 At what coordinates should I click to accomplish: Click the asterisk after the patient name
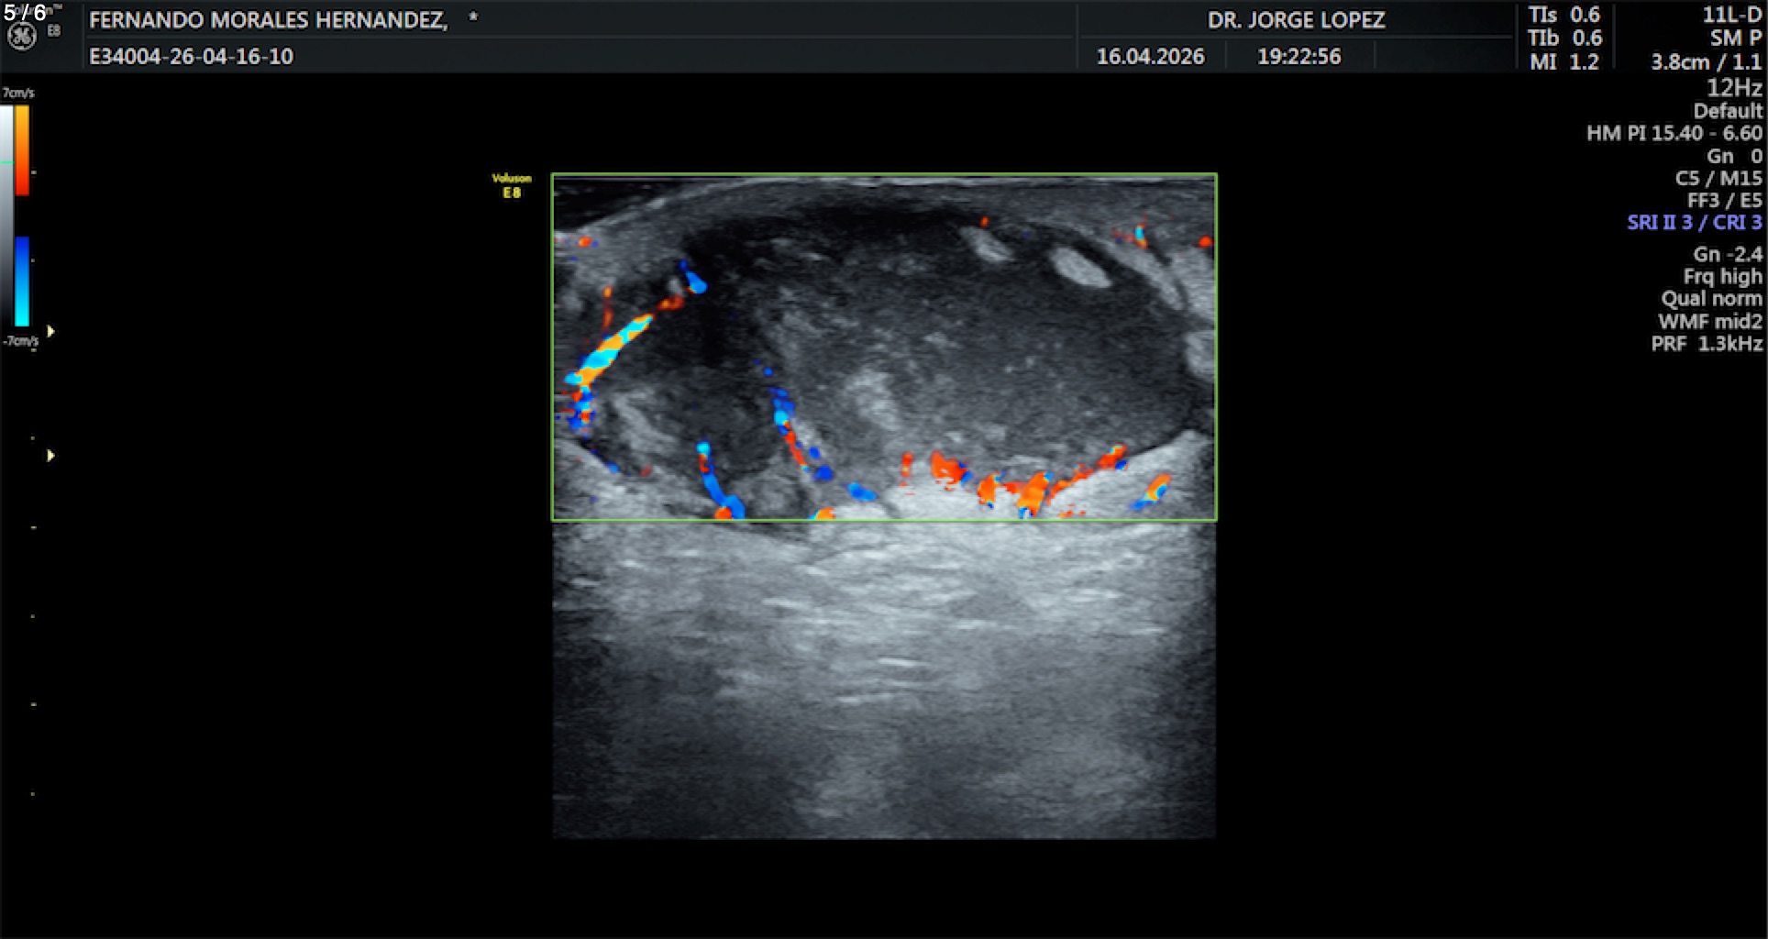click(x=473, y=17)
